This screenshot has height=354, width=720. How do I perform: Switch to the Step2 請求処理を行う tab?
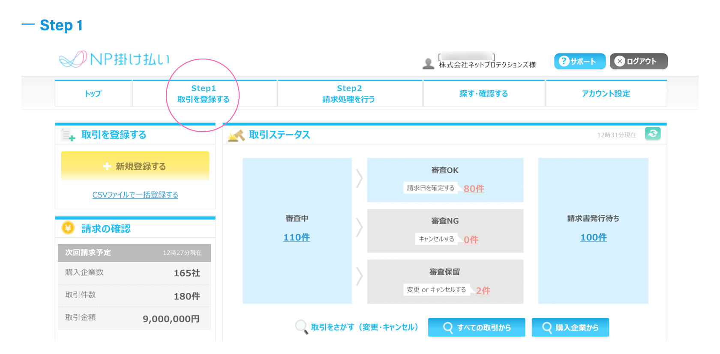click(349, 93)
